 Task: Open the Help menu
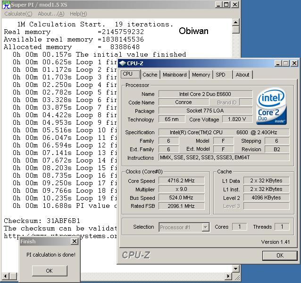pyautogui.click(x=78, y=14)
